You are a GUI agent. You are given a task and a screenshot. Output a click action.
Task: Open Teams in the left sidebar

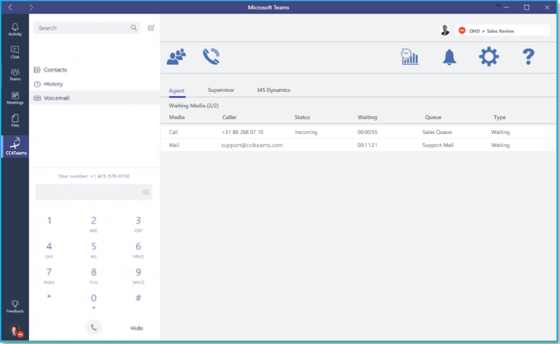(x=15, y=75)
